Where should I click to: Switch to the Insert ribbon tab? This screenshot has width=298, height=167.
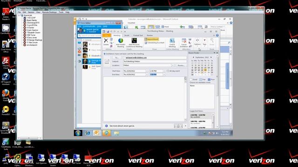127,35
